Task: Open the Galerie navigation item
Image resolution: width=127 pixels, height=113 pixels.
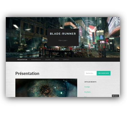Action: [48, 59]
